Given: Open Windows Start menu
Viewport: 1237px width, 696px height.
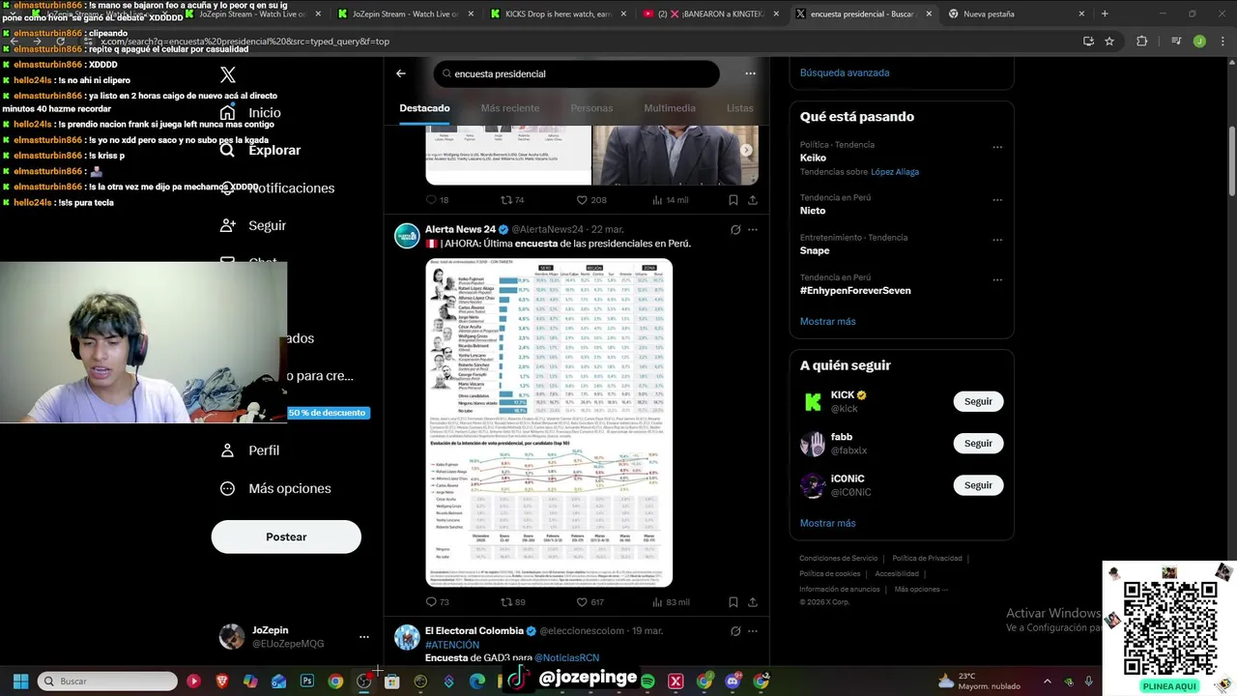Looking at the screenshot, I should pos(20,681).
